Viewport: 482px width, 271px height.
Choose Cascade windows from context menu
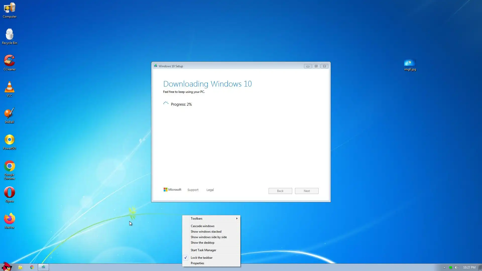[x=202, y=226]
